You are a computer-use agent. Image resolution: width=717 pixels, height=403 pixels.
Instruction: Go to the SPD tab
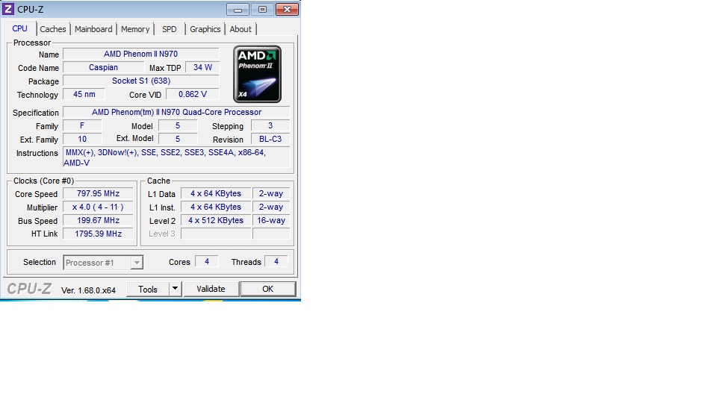click(170, 29)
